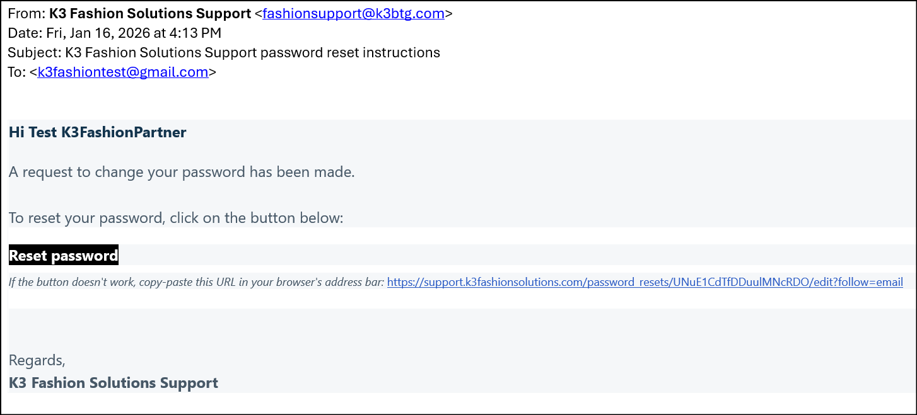
Task: Click the Reset password button
Action: coord(64,255)
